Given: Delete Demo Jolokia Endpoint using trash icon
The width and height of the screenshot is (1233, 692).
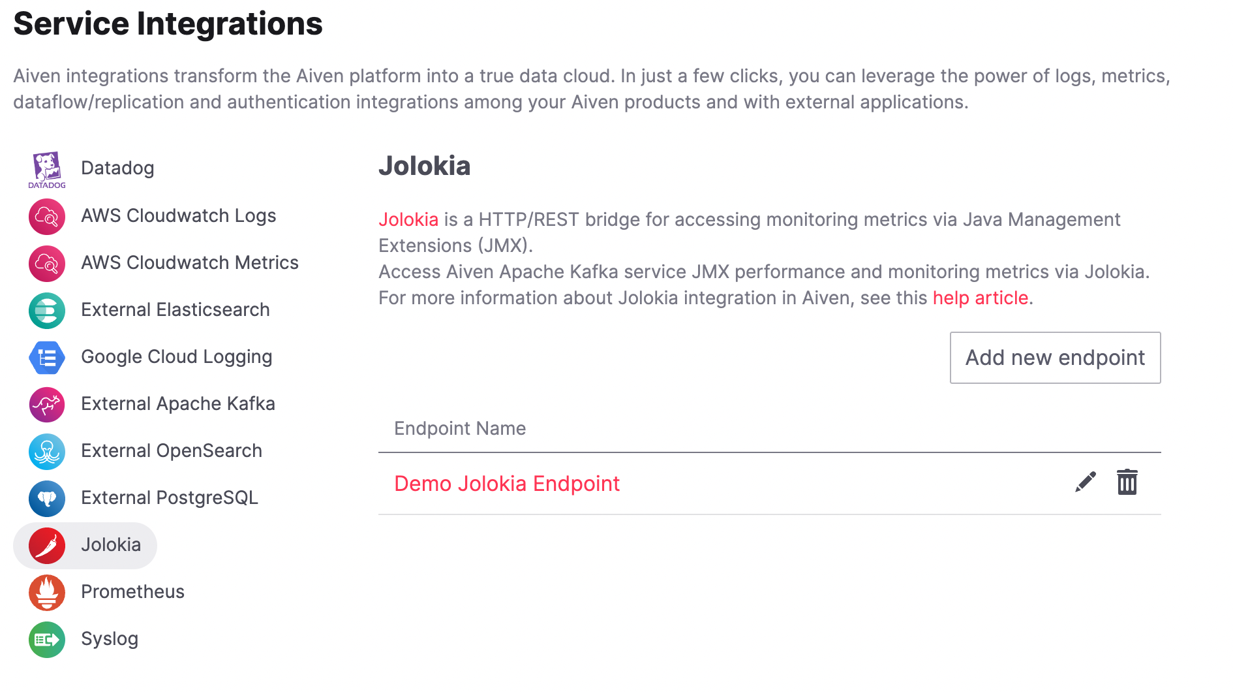Looking at the screenshot, I should point(1128,482).
